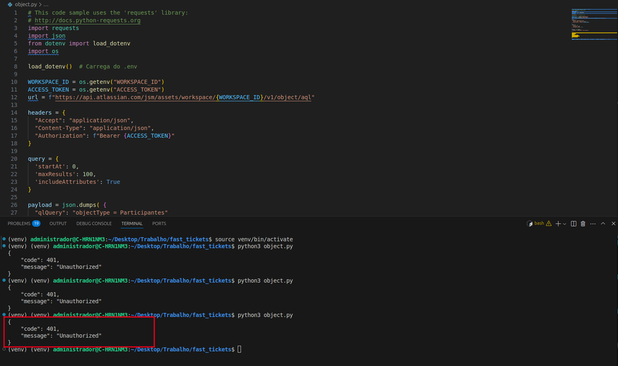Click 'import os' on line 6
The width and height of the screenshot is (618, 366).
coord(43,51)
